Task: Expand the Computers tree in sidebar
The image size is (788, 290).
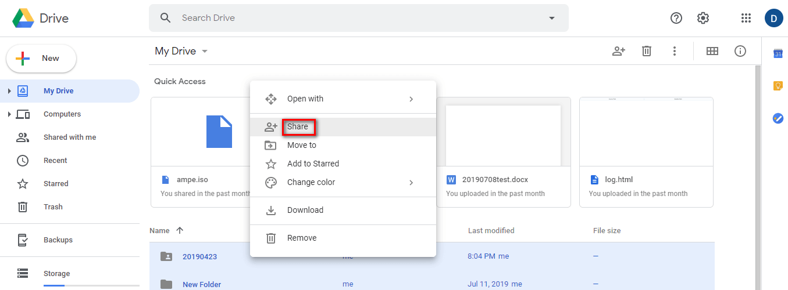Action: [x=9, y=114]
